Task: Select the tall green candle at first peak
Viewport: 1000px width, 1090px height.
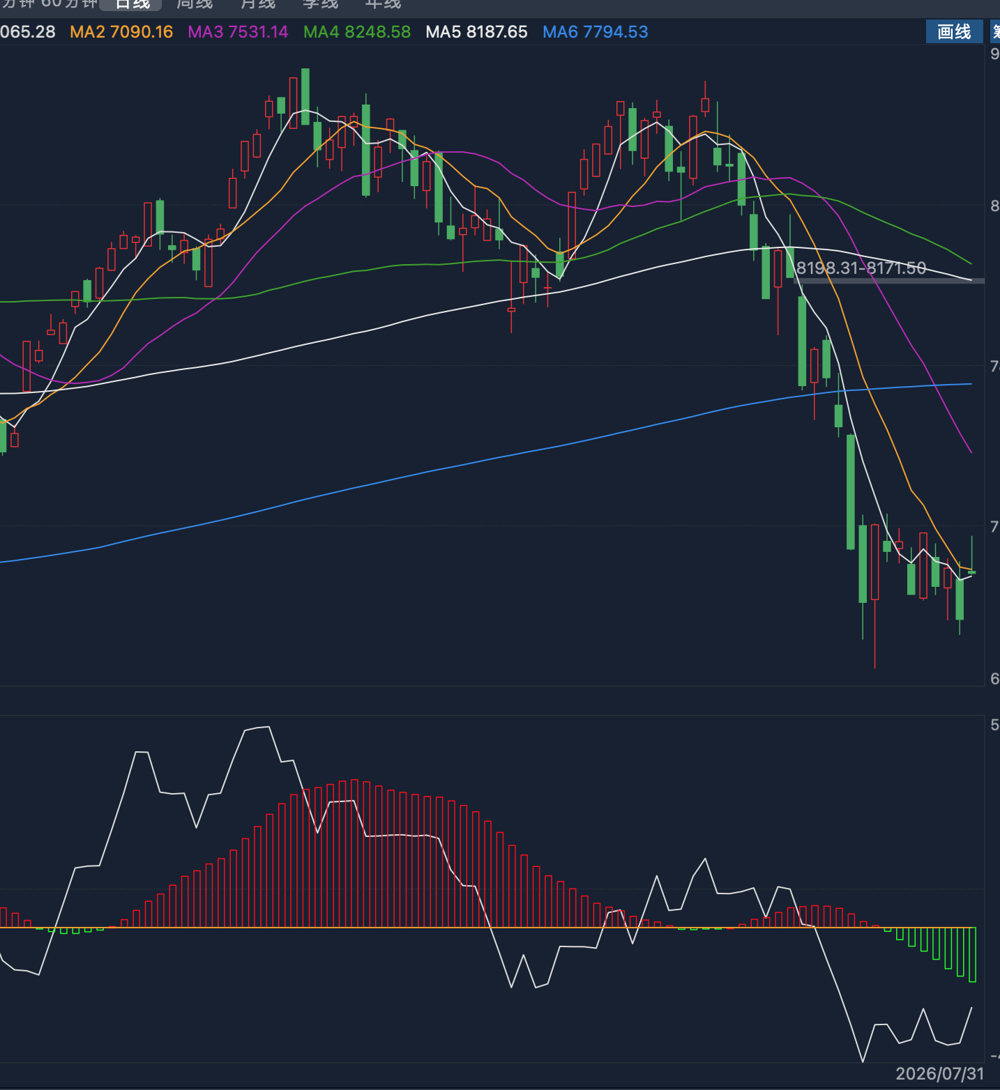Action: click(305, 96)
